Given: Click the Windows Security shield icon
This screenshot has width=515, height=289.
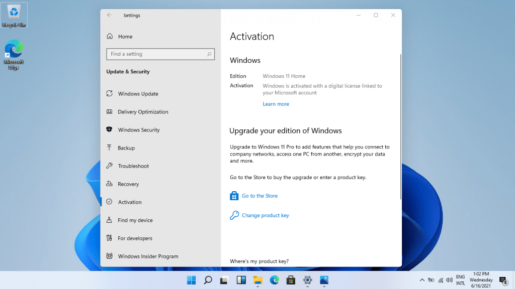Looking at the screenshot, I should pos(109,130).
